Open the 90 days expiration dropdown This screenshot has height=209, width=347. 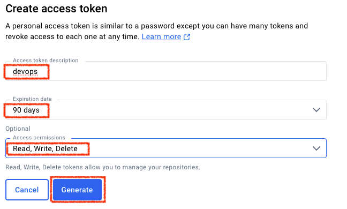(166, 110)
